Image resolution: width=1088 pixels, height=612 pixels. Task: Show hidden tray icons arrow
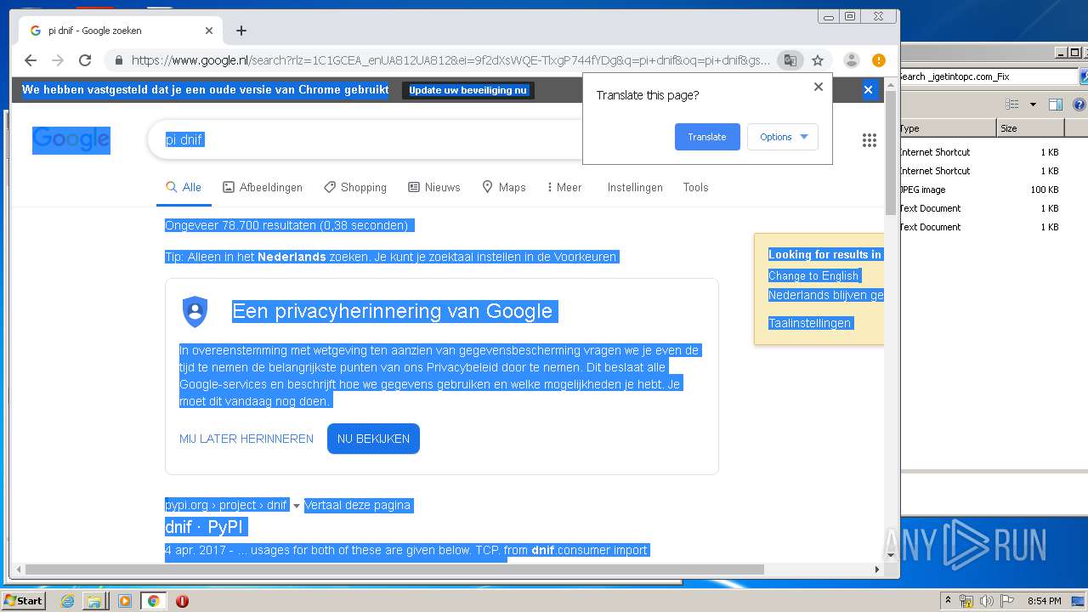948,601
